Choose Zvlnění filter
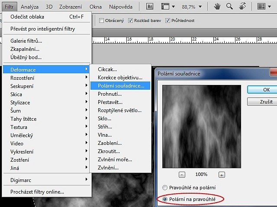This screenshot has height=207, width=277. point(120,168)
